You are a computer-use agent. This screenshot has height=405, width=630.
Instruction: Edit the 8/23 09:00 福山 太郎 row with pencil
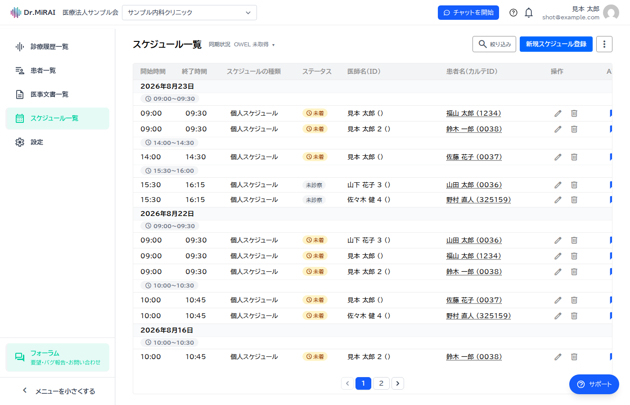pyautogui.click(x=558, y=113)
